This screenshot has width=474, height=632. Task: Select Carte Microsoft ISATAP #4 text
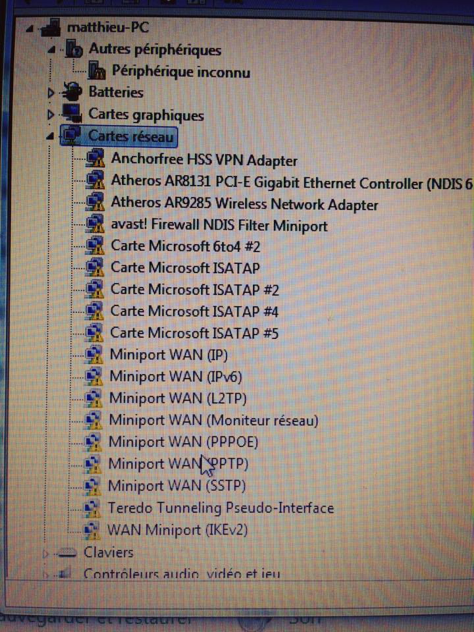click(194, 311)
